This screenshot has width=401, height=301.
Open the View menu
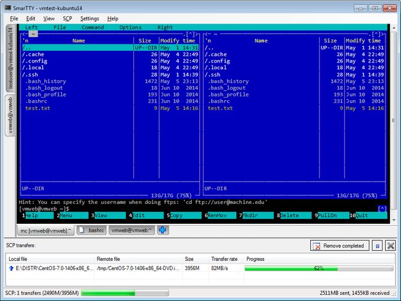coord(49,19)
